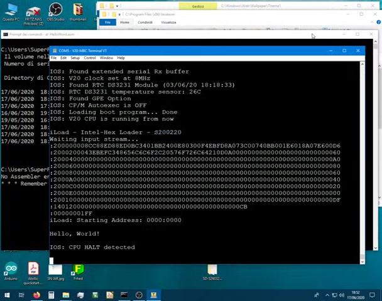Open Atollic quickstart PDF icon
The height and width of the screenshot is (301, 382).
tap(33, 270)
